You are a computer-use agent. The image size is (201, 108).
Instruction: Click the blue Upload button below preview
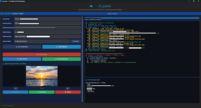(15, 92)
